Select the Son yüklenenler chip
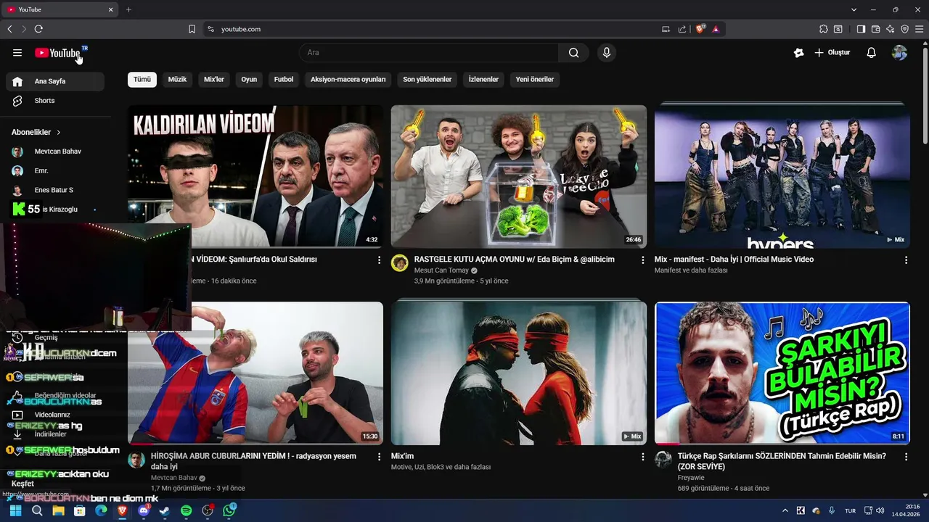This screenshot has height=522, width=929. pyautogui.click(x=427, y=79)
